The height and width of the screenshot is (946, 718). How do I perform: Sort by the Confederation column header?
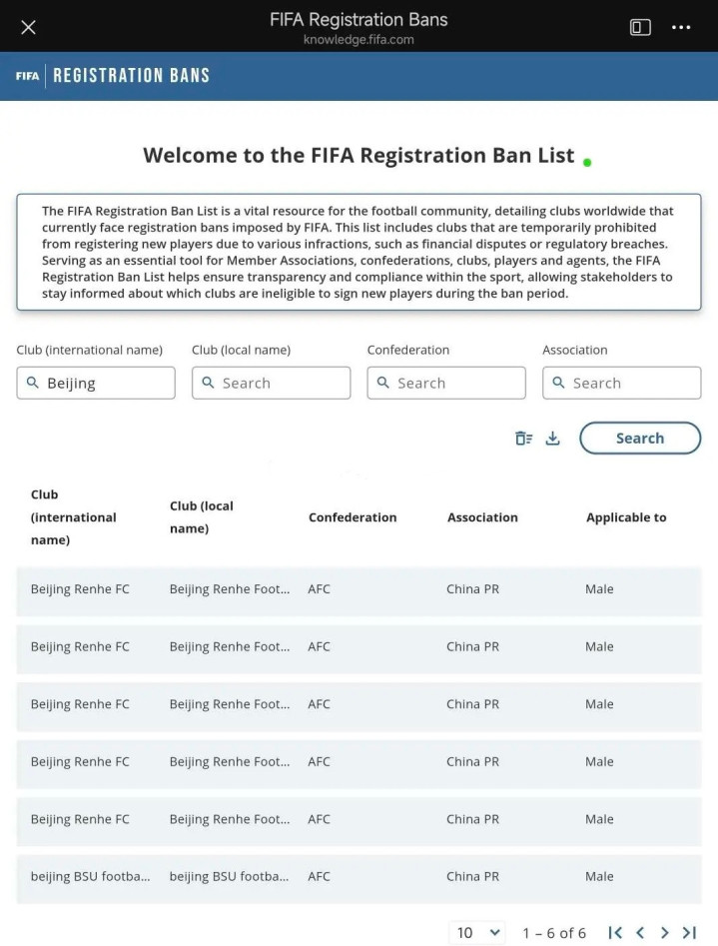pyautogui.click(x=353, y=517)
